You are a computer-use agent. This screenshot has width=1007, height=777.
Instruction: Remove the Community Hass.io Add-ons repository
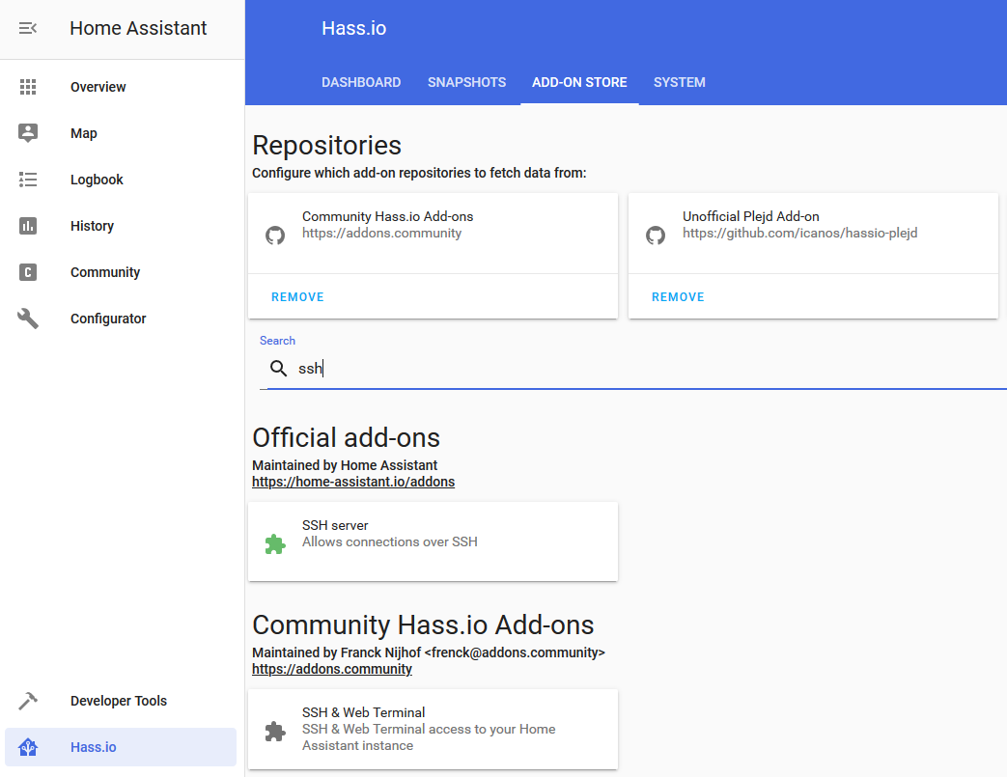click(x=297, y=296)
